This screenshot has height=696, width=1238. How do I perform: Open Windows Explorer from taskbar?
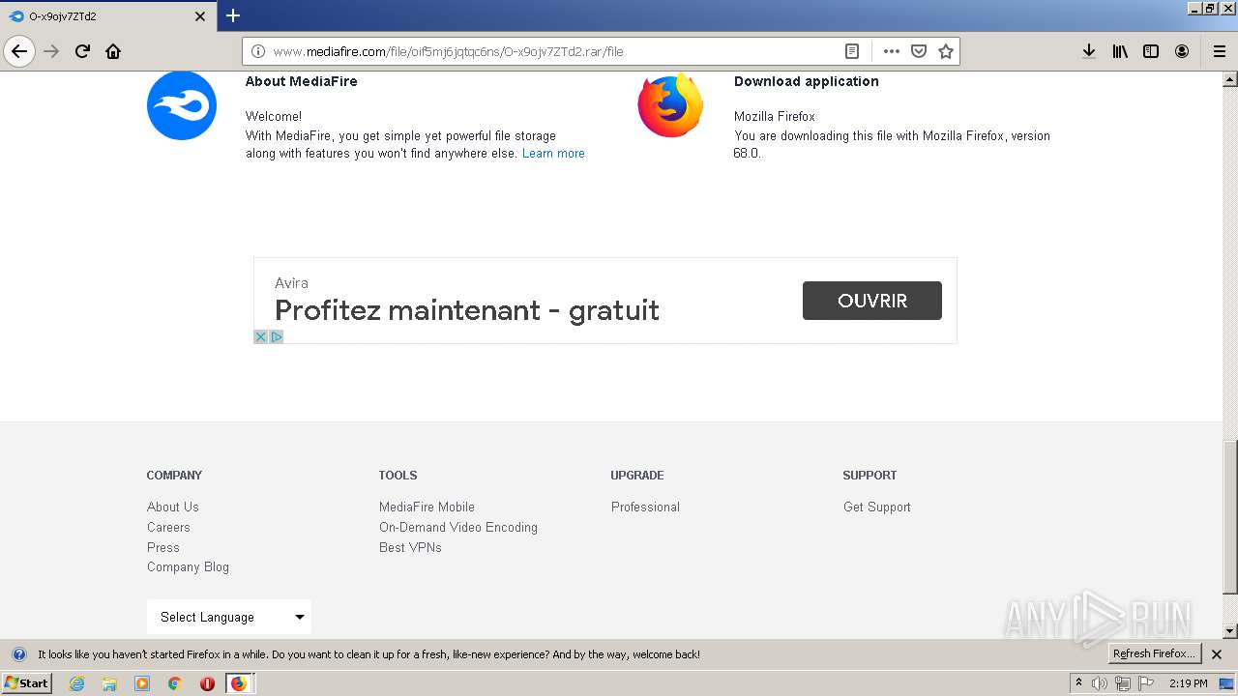109,683
